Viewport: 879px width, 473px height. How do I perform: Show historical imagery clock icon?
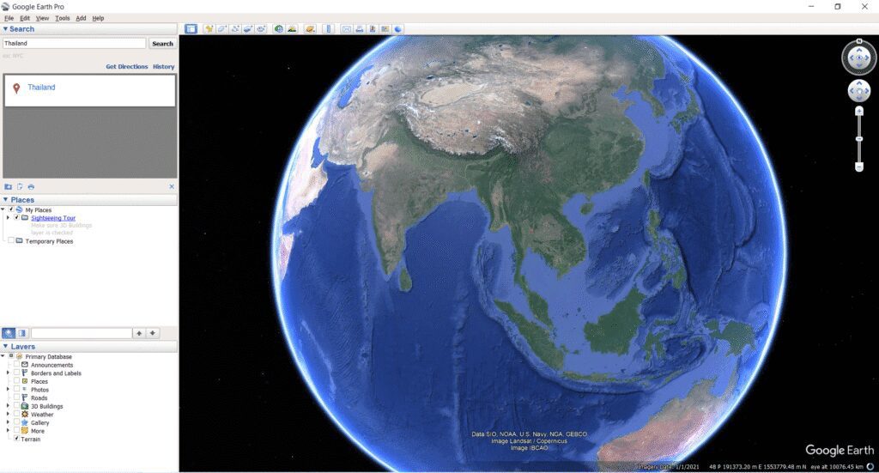point(279,28)
